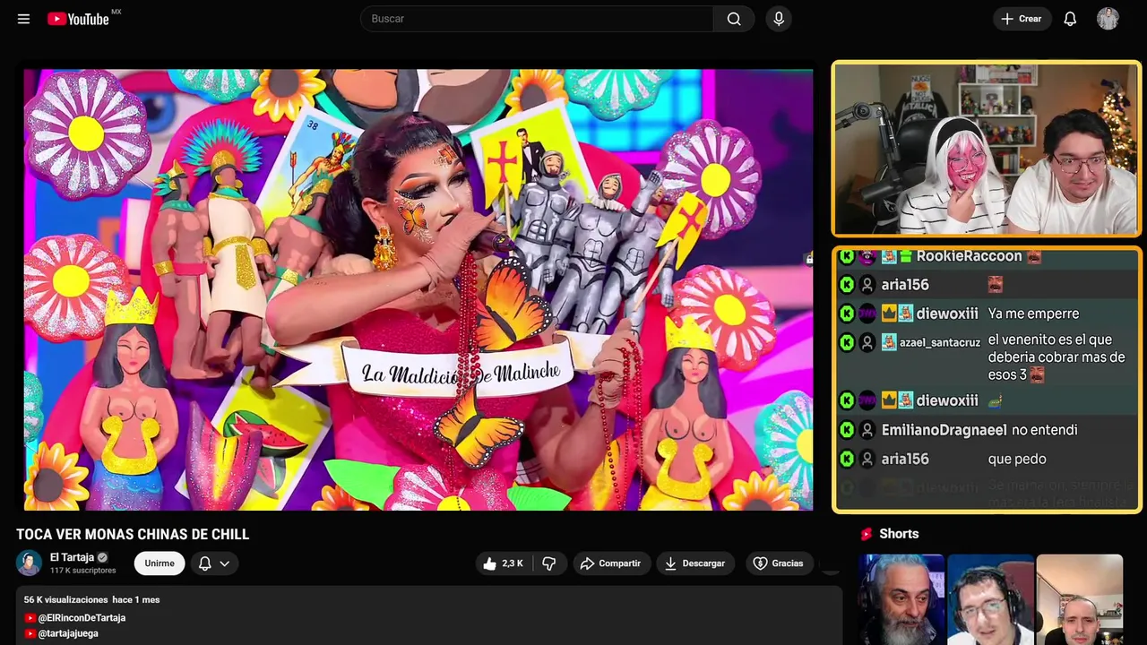Click the Descargar download button

(694, 563)
